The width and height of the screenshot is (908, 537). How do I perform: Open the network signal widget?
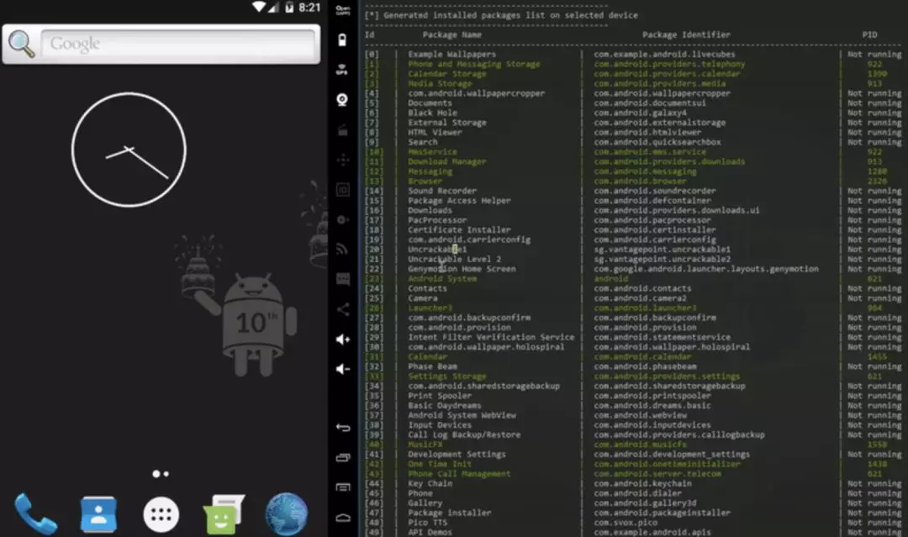343,250
